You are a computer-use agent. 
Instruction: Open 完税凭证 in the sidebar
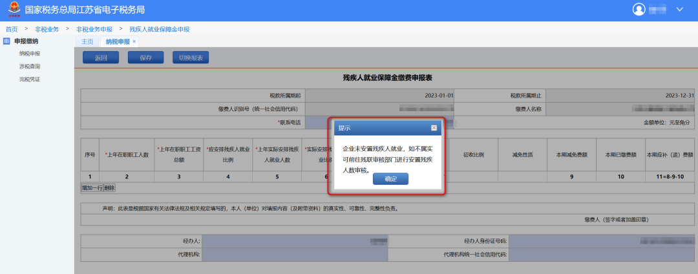pos(29,79)
